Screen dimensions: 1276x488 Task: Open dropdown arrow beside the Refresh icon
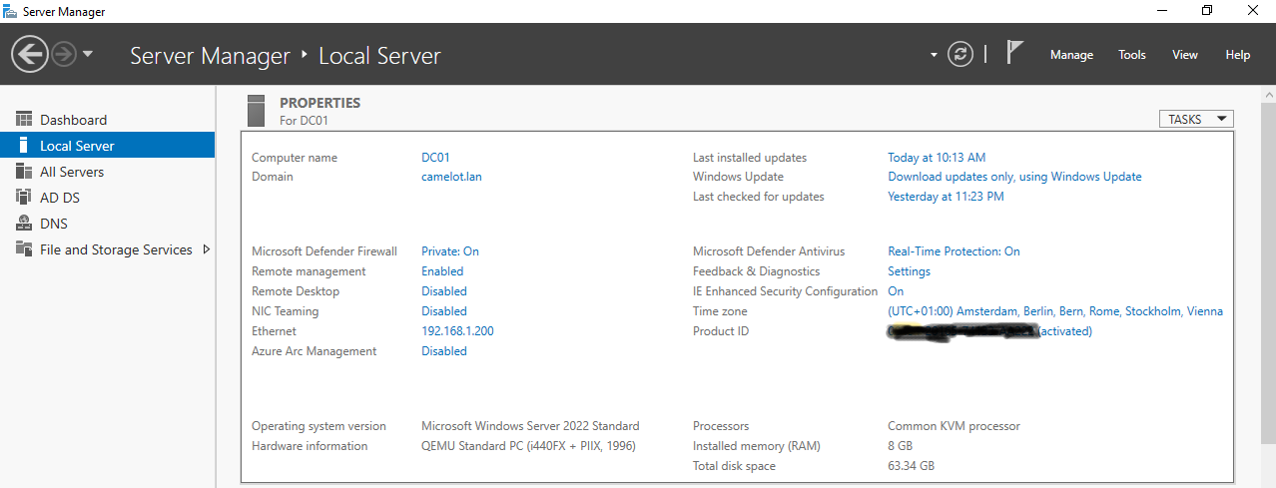(935, 55)
